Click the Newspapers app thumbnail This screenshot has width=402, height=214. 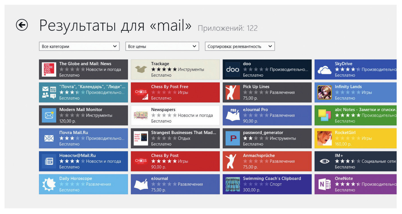141,115
